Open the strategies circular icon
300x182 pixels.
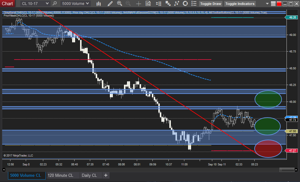coord(185,3)
